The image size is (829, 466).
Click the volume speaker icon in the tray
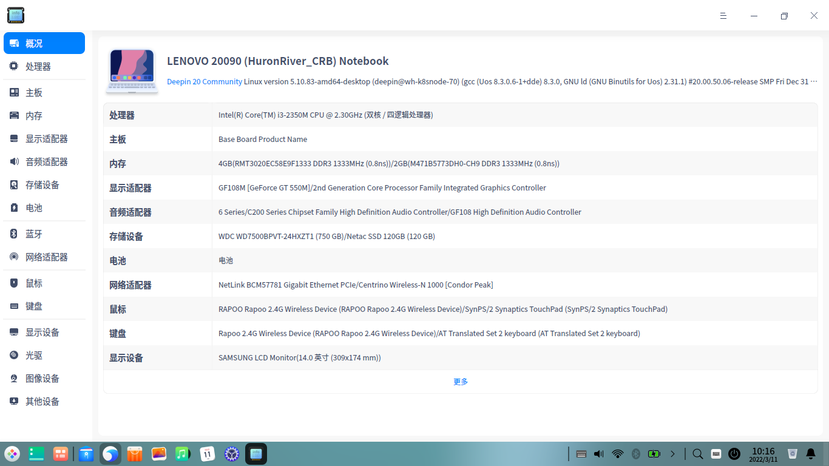(x=599, y=453)
